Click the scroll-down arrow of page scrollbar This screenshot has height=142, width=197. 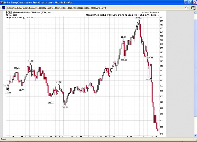[195, 135]
